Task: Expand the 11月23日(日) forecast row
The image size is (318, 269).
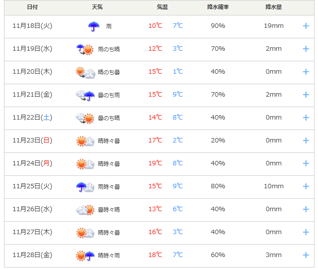Action: (306, 140)
